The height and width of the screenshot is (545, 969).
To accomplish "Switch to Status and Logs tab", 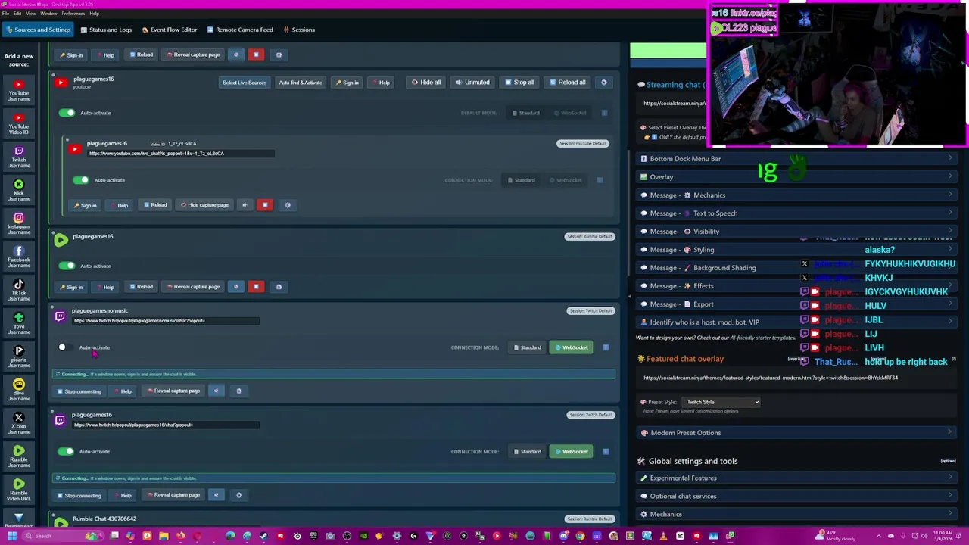I will pos(107,30).
